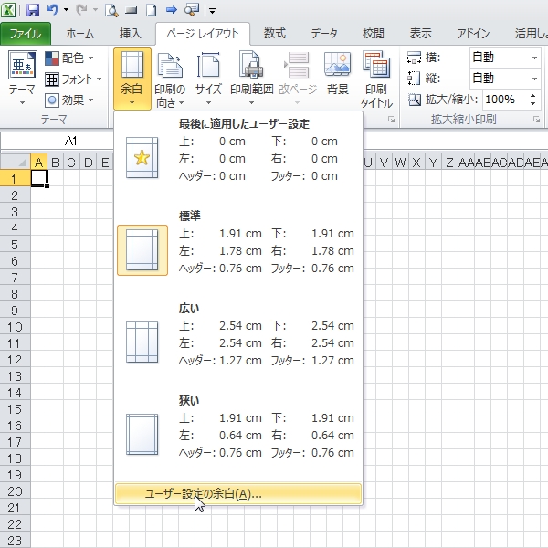The image size is (548, 548).
Task: Click the blue right-arrow quick access icon
Action: click(172, 10)
